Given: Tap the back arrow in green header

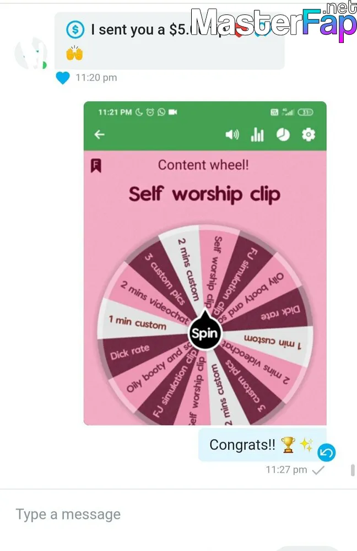Looking at the screenshot, I should coord(99,134).
